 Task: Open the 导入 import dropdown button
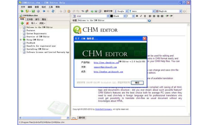click(34, 23)
